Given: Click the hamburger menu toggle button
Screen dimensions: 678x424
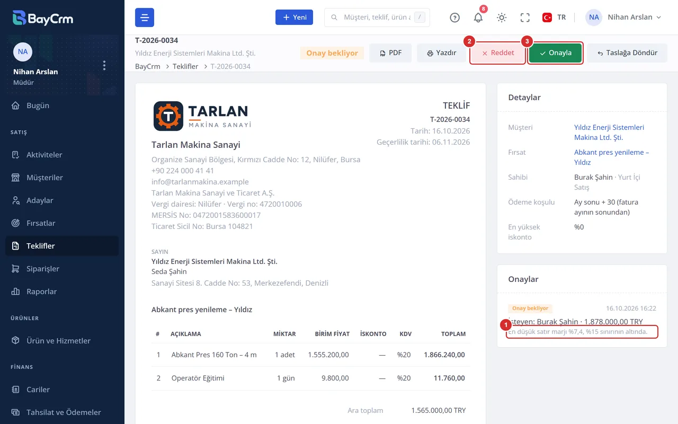Looking at the screenshot, I should 145,17.
